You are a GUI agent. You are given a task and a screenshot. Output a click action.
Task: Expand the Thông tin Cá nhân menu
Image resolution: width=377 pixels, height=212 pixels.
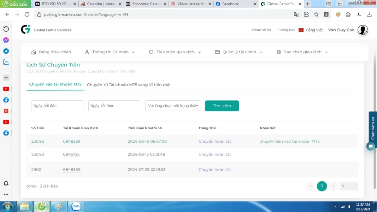pyautogui.click(x=110, y=52)
